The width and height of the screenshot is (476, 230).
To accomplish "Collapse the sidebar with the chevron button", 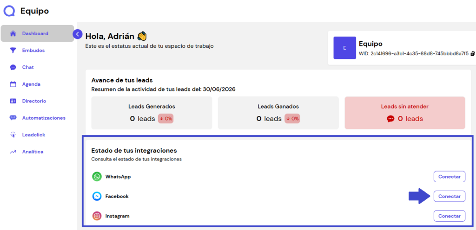I will (78, 34).
